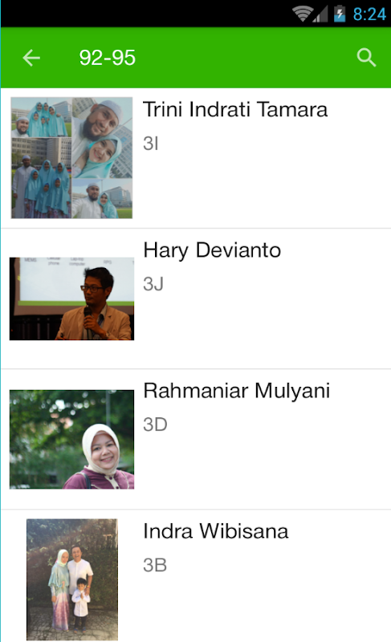The width and height of the screenshot is (391, 642).
Task: Tap class label 3B under Indra
Action: point(155,565)
